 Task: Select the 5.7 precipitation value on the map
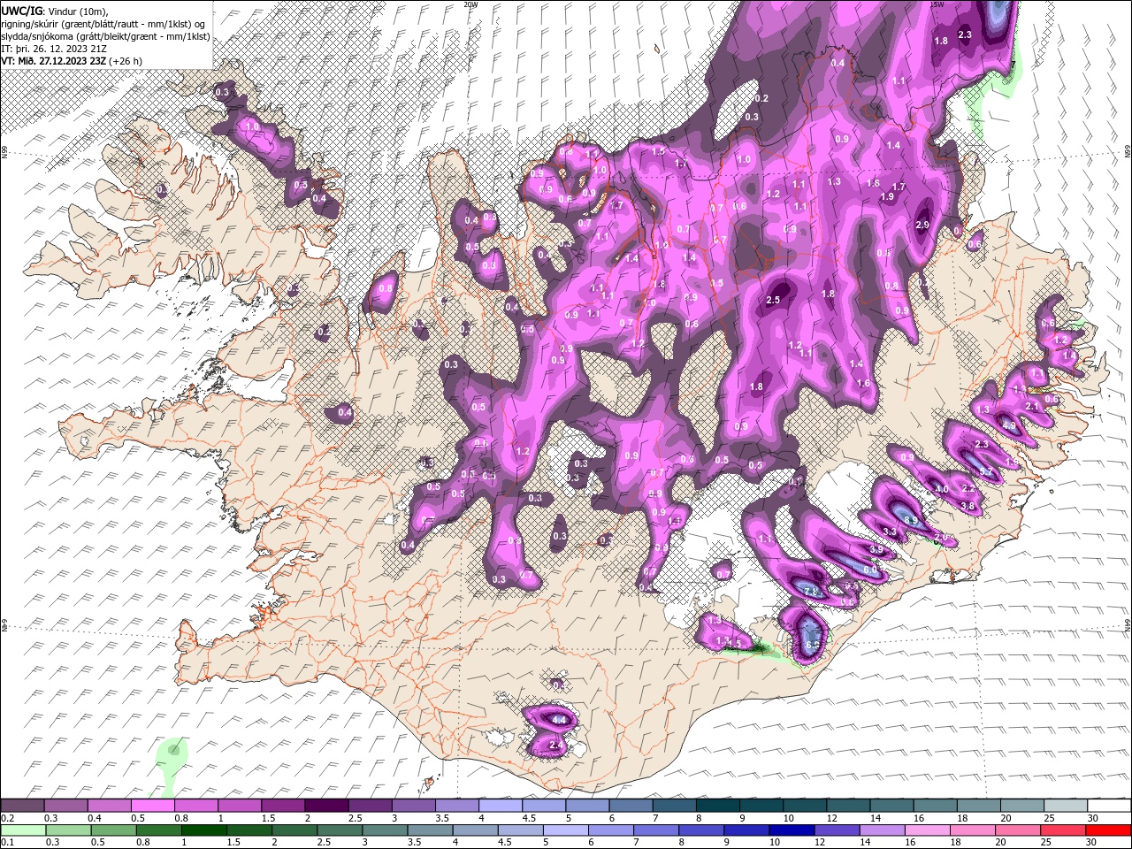pos(987,473)
